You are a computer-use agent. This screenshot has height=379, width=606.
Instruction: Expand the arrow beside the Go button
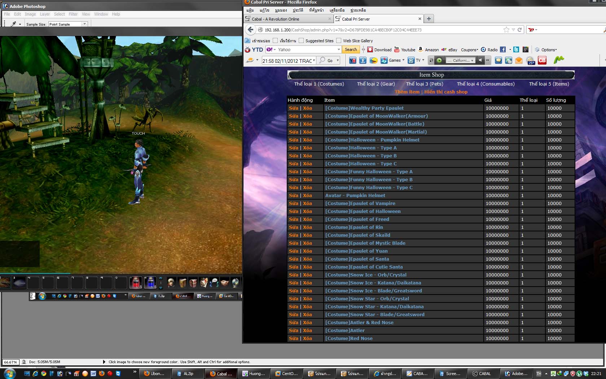[338, 60]
